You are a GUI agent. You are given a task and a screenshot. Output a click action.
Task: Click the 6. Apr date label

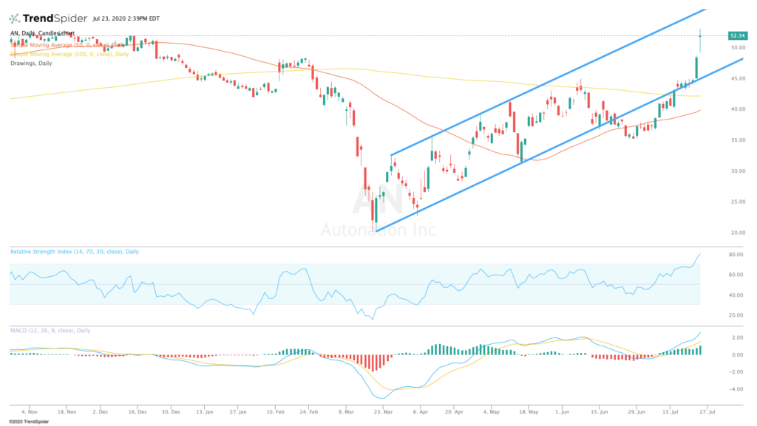coord(421,412)
